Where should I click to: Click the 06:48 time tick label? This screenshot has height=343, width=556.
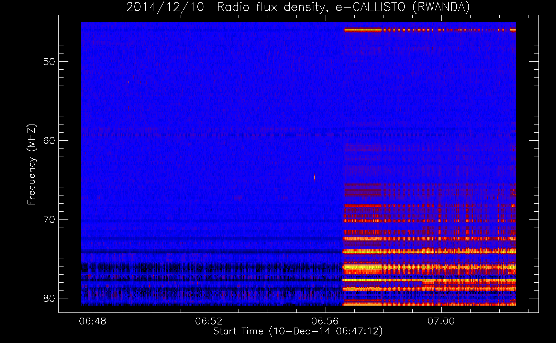93,321
